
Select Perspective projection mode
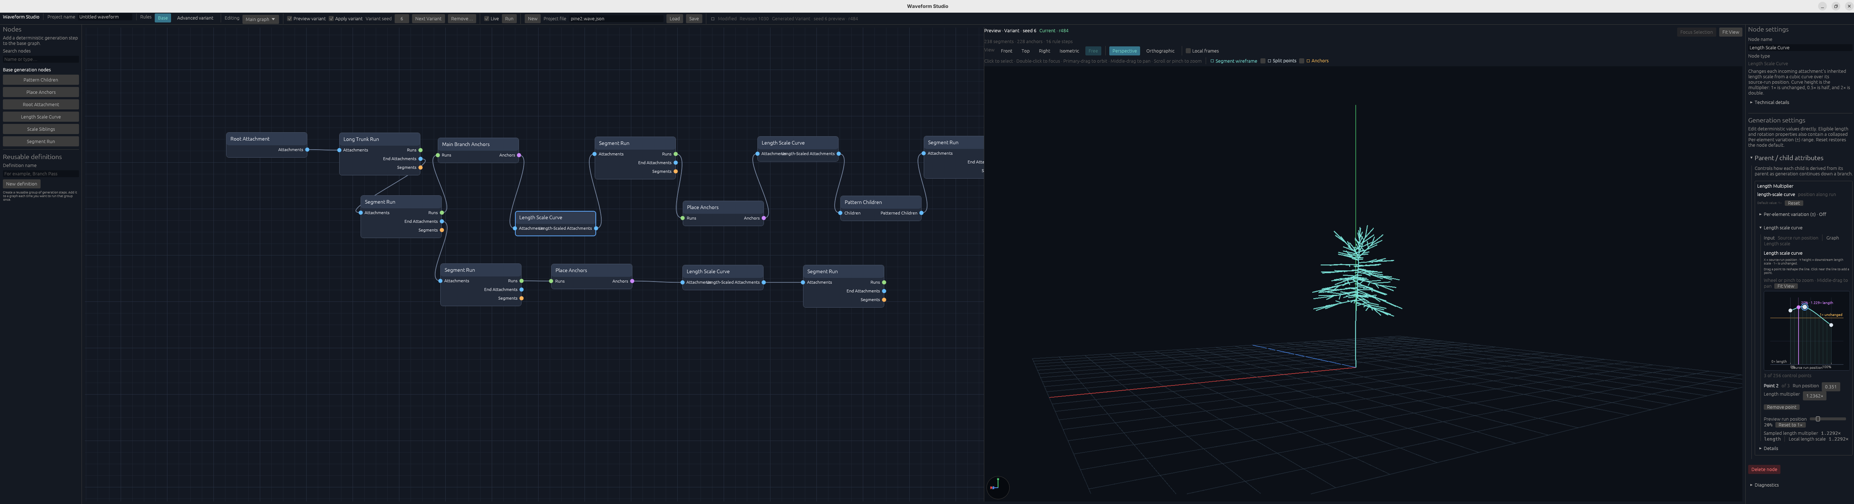tap(1124, 51)
